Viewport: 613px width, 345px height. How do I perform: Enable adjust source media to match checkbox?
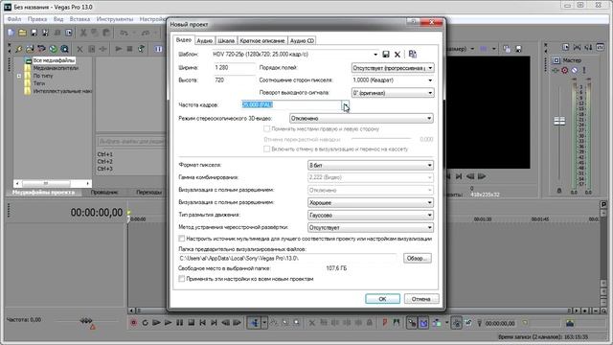(x=182, y=239)
